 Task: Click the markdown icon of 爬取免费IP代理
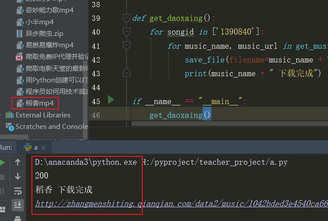click(x=19, y=57)
